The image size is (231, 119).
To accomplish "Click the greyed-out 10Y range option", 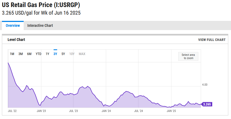I will [x=72, y=54].
